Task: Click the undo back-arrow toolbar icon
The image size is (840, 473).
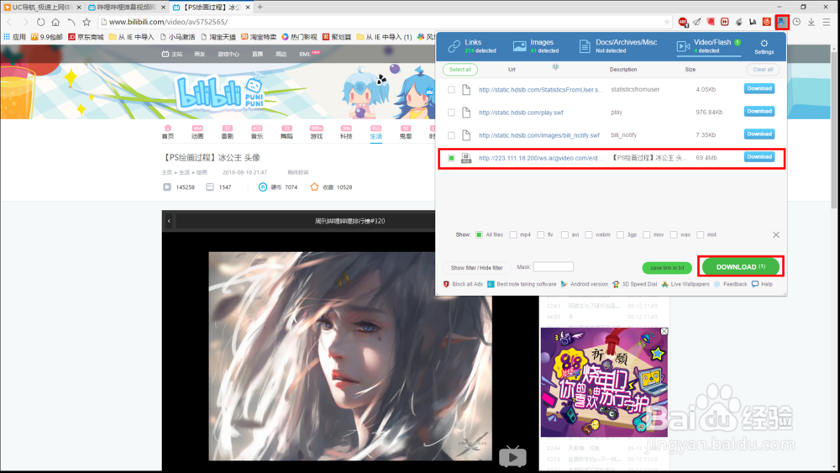Action: (71, 22)
